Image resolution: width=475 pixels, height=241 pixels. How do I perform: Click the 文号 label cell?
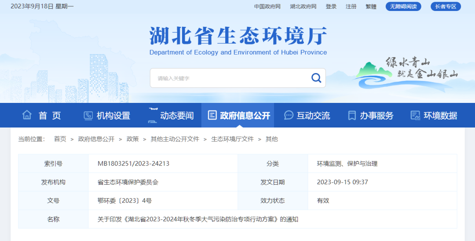coord(53,201)
